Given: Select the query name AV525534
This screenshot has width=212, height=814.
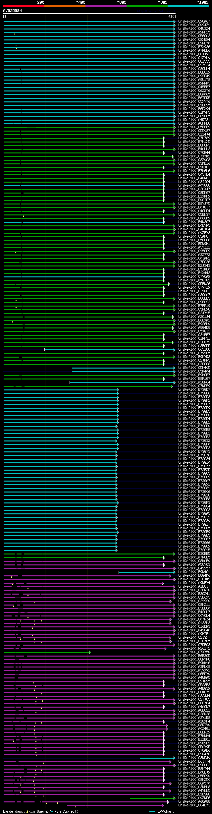Looking at the screenshot, I should 13,11.
